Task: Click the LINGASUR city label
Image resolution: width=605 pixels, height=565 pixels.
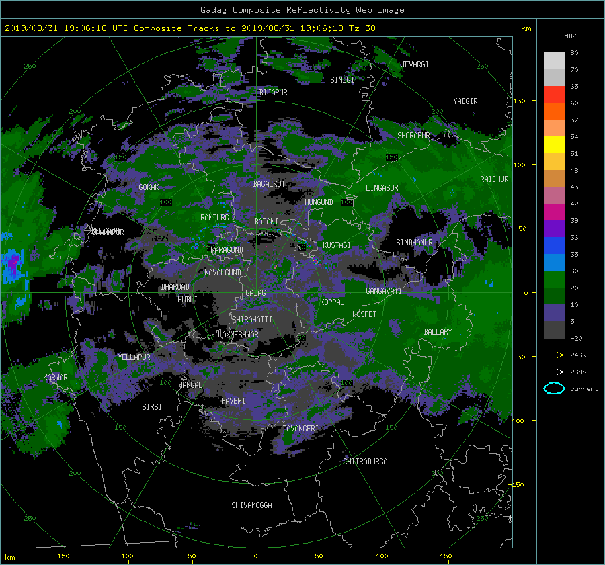Action: 382,188
